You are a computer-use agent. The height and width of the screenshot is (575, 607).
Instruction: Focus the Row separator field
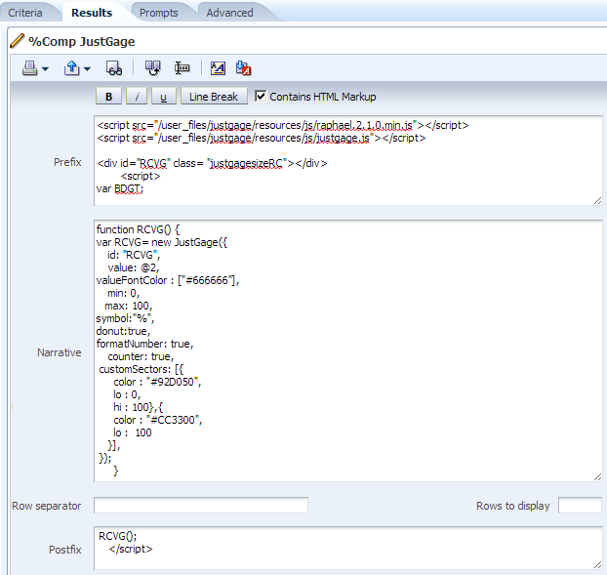tap(201, 506)
